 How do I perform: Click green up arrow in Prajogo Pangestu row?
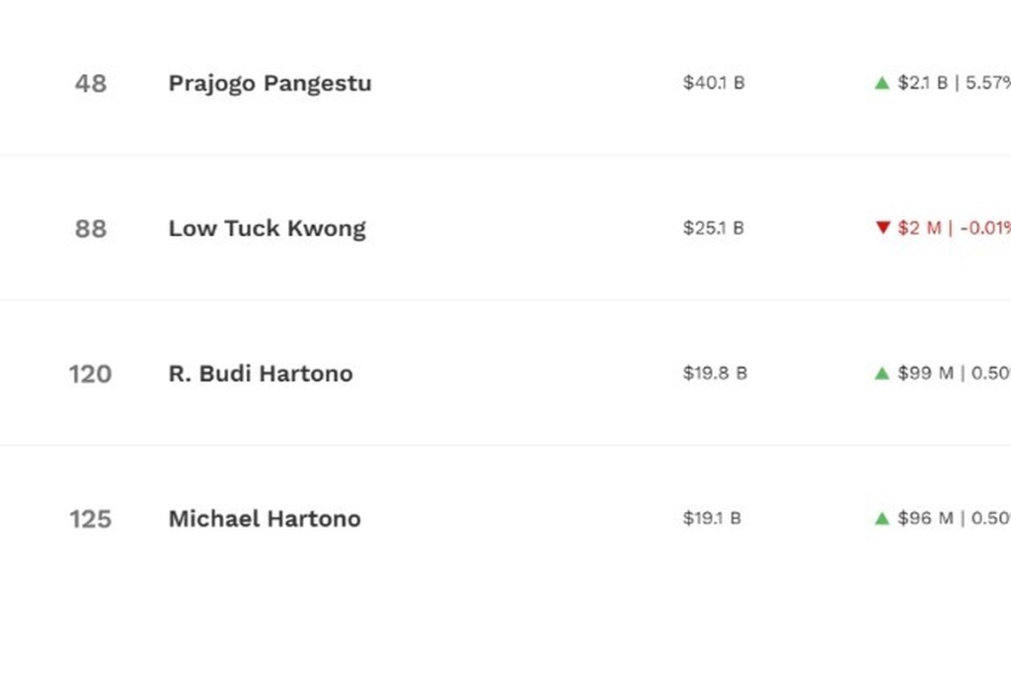coord(882,83)
